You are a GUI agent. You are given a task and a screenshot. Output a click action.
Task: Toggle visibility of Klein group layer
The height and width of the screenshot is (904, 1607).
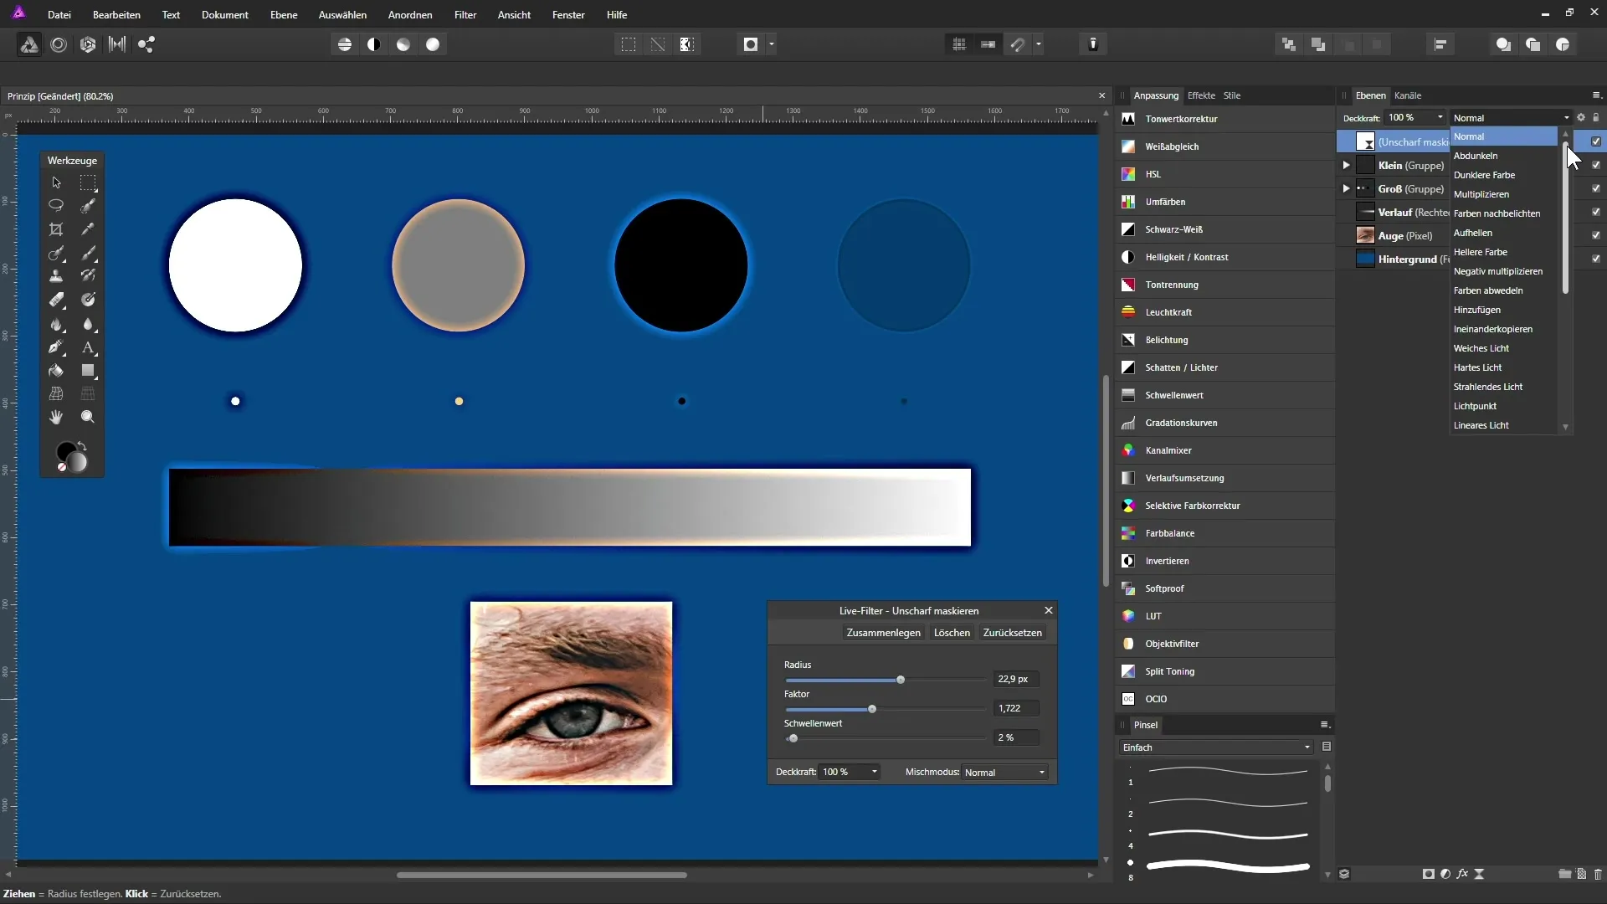1596,165
